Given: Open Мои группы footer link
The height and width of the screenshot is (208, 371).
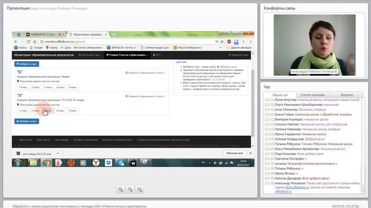Looking at the screenshot, I should [x=26, y=140].
